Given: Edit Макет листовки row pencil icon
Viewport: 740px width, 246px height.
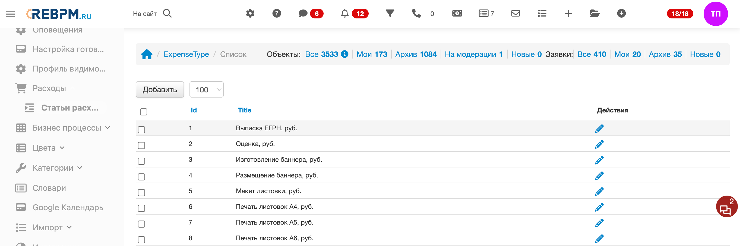Looking at the screenshot, I should (x=599, y=191).
